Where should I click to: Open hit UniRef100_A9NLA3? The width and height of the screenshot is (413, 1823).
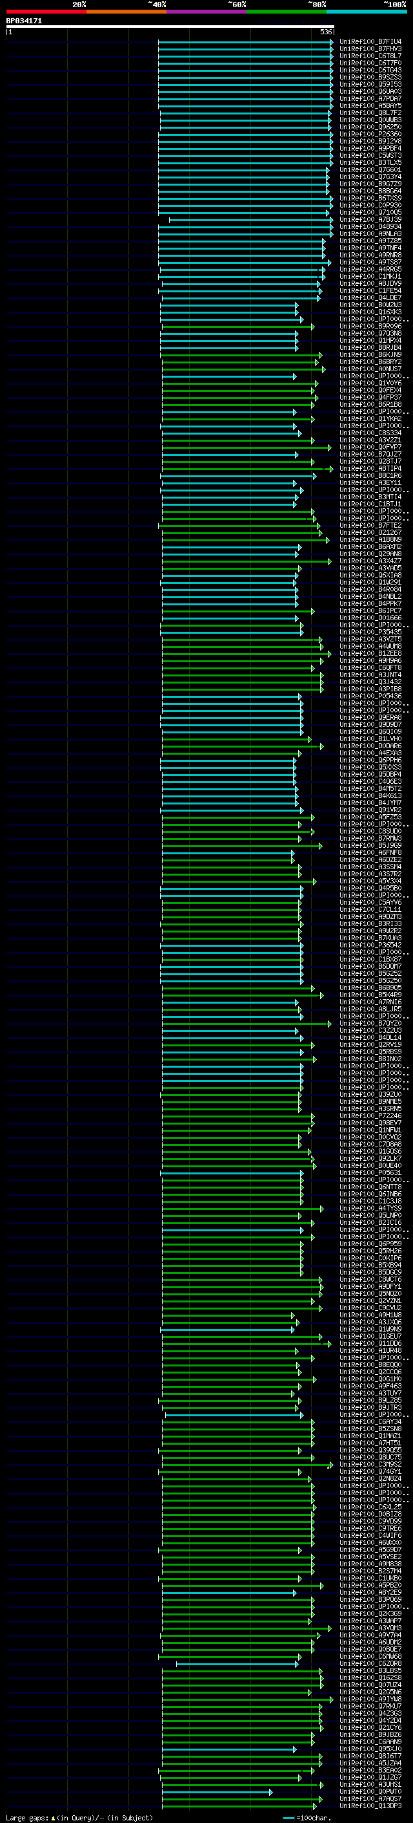[370, 233]
